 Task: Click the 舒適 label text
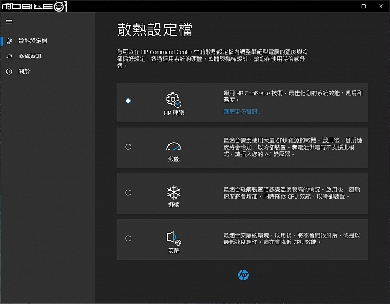pyautogui.click(x=174, y=204)
